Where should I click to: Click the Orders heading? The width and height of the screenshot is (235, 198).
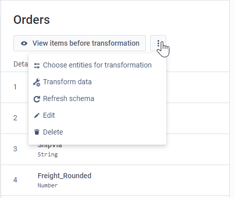(32, 20)
